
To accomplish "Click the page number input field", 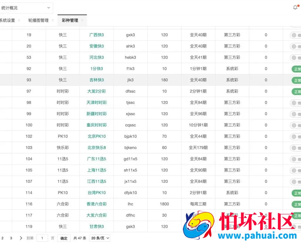I will (42, 238).
